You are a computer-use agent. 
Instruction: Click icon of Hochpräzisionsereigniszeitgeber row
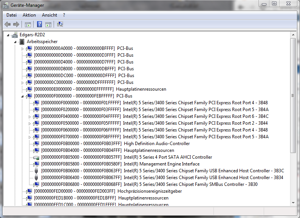(29, 191)
